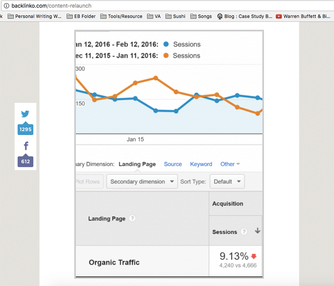Select the Landing Page primary dimension
This screenshot has width=334, height=286.
click(x=137, y=164)
